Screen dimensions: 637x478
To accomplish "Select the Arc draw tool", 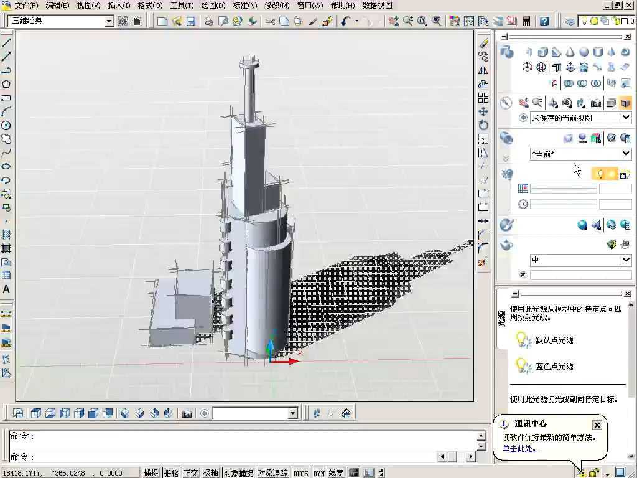I will coord(6,111).
